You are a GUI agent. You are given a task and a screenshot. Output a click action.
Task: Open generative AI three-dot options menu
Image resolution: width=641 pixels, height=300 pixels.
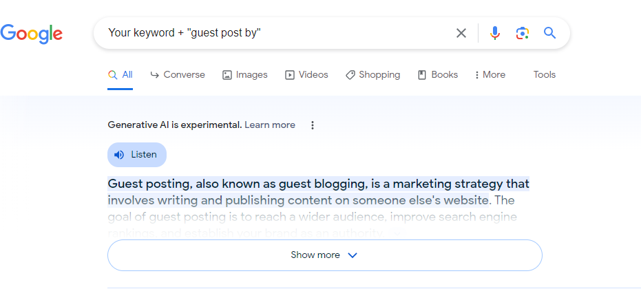(x=313, y=125)
